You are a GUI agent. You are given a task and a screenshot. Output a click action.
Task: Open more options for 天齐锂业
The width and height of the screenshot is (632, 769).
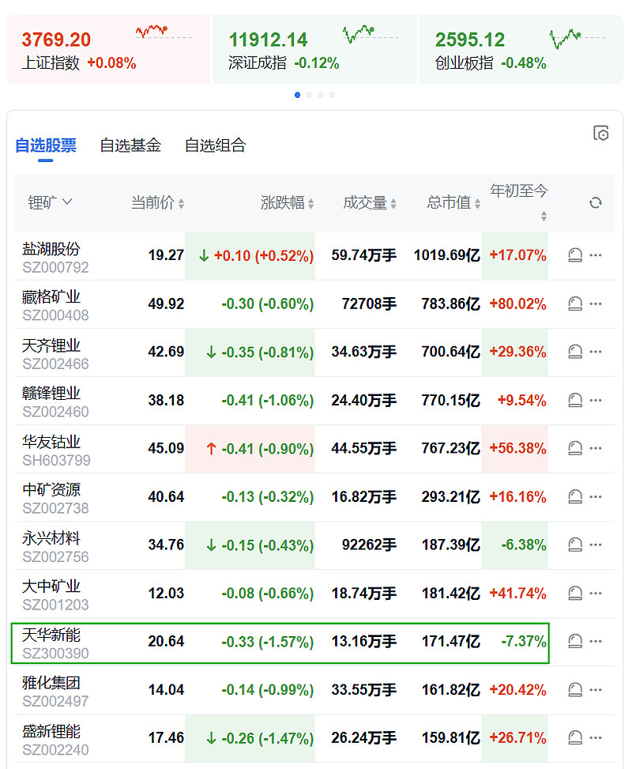(x=596, y=352)
